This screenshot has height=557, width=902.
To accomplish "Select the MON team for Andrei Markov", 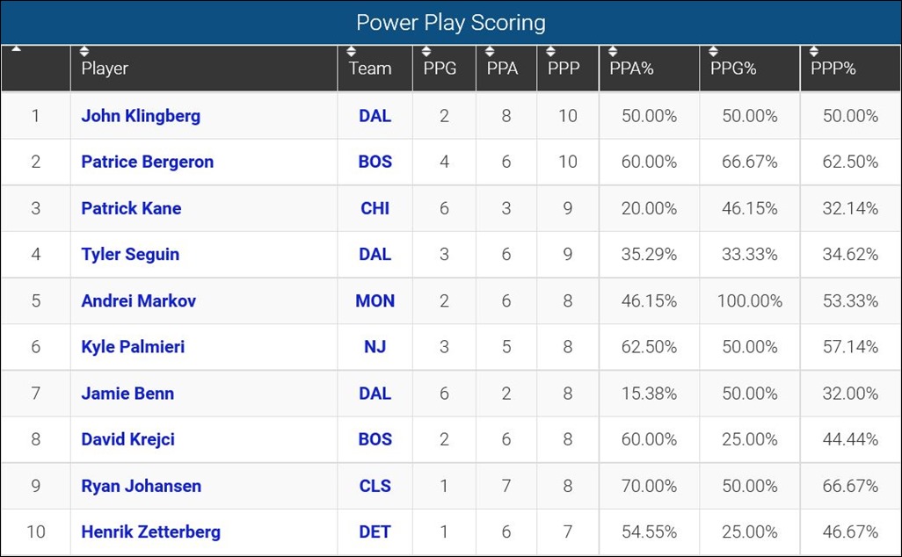I will pyautogui.click(x=375, y=300).
